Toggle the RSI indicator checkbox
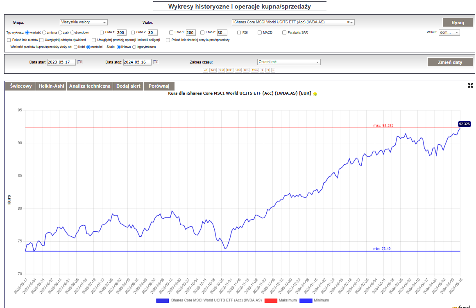The image size is (476, 308). tap(239, 32)
